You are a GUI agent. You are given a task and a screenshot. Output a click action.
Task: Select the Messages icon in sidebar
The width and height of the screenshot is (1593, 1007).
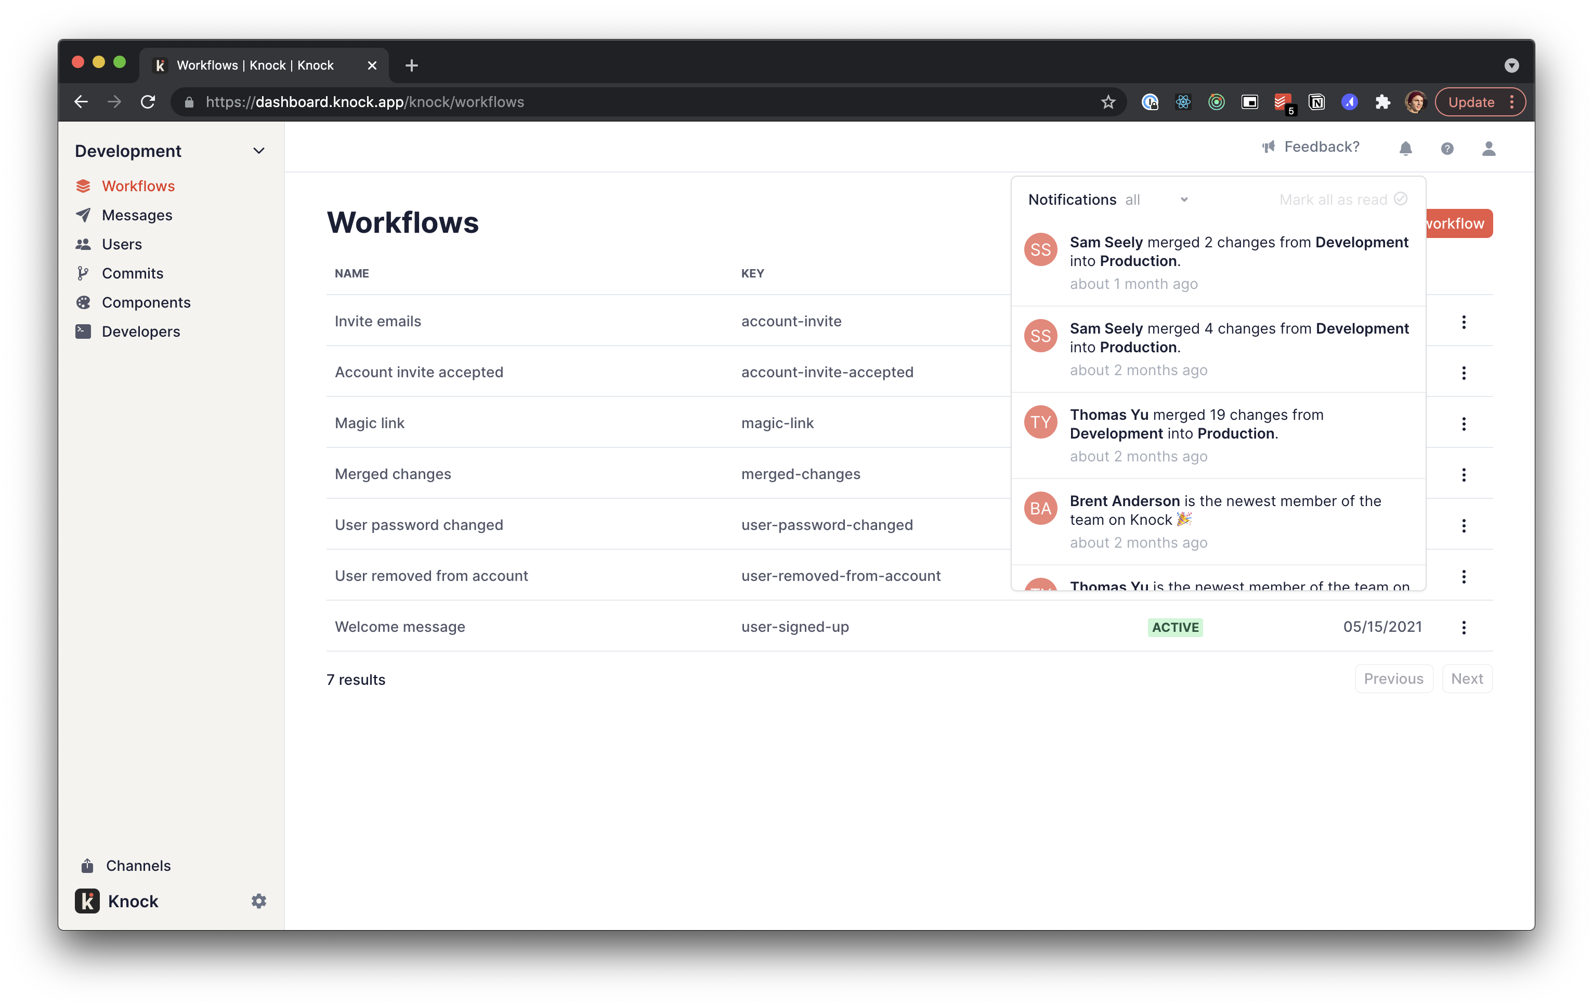[83, 215]
